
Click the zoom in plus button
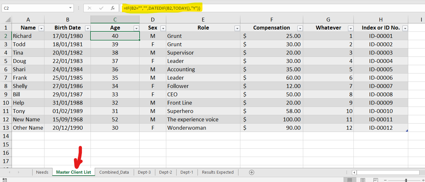(x=423, y=180)
